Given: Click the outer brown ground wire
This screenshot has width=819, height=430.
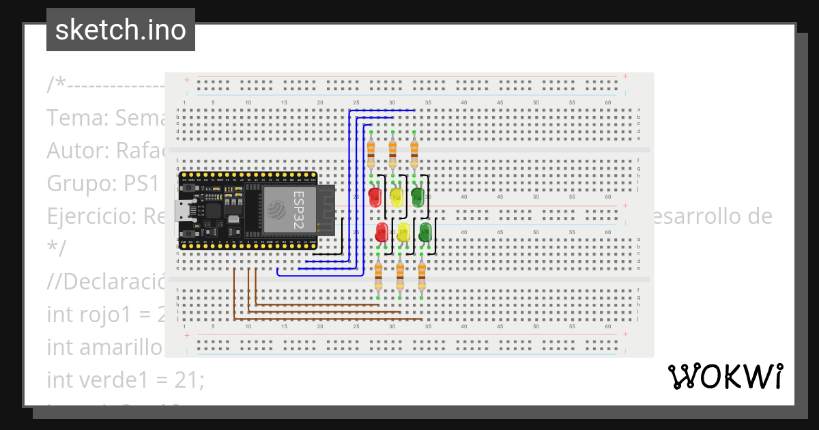Looking at the screenshot, I should point(314,318).
